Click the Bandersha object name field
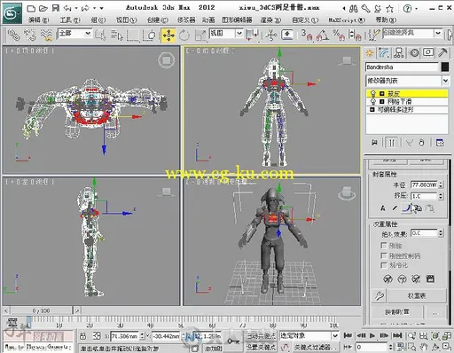Screen dimensions: 454x353 pos(402,67)
